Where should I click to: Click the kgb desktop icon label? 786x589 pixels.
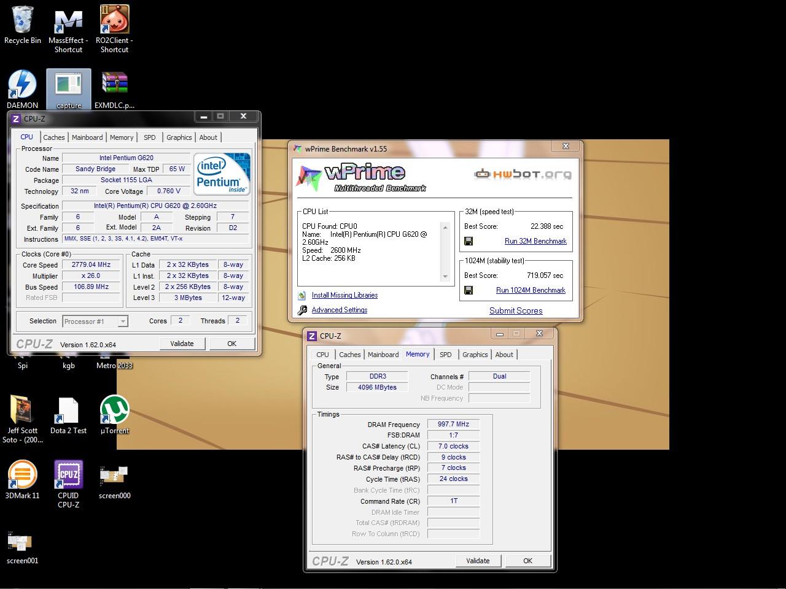click(x=68, y=366)
